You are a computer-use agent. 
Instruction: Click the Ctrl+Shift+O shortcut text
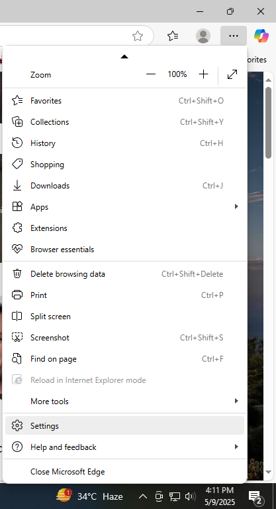pos(201,101)
